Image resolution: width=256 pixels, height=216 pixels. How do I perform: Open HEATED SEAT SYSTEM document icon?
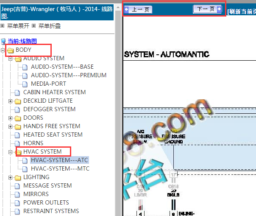coord(17,135)
